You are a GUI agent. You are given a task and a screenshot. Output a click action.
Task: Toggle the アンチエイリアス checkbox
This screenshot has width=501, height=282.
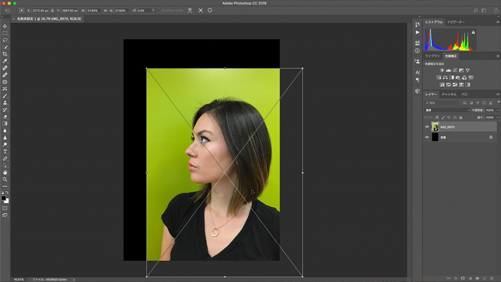[x=158, y=11]
